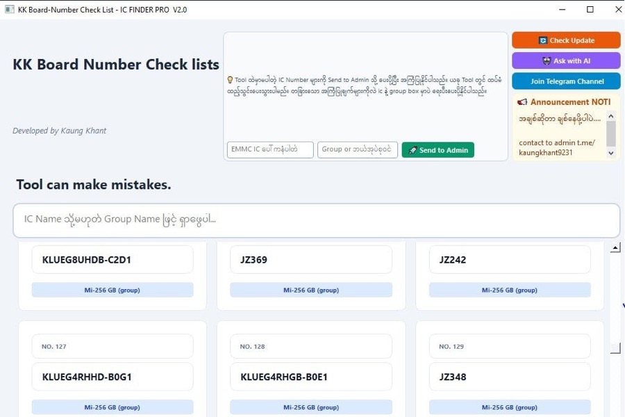Click the IC Name or Group Name search box

(317, 220)
